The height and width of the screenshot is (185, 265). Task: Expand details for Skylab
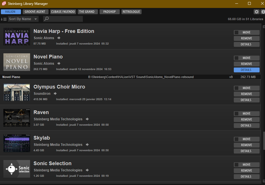tap(247, 151)
